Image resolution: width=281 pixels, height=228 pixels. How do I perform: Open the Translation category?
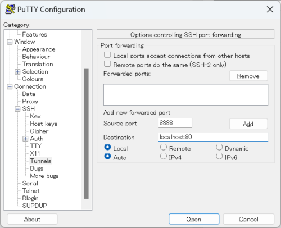pos(38,64)
